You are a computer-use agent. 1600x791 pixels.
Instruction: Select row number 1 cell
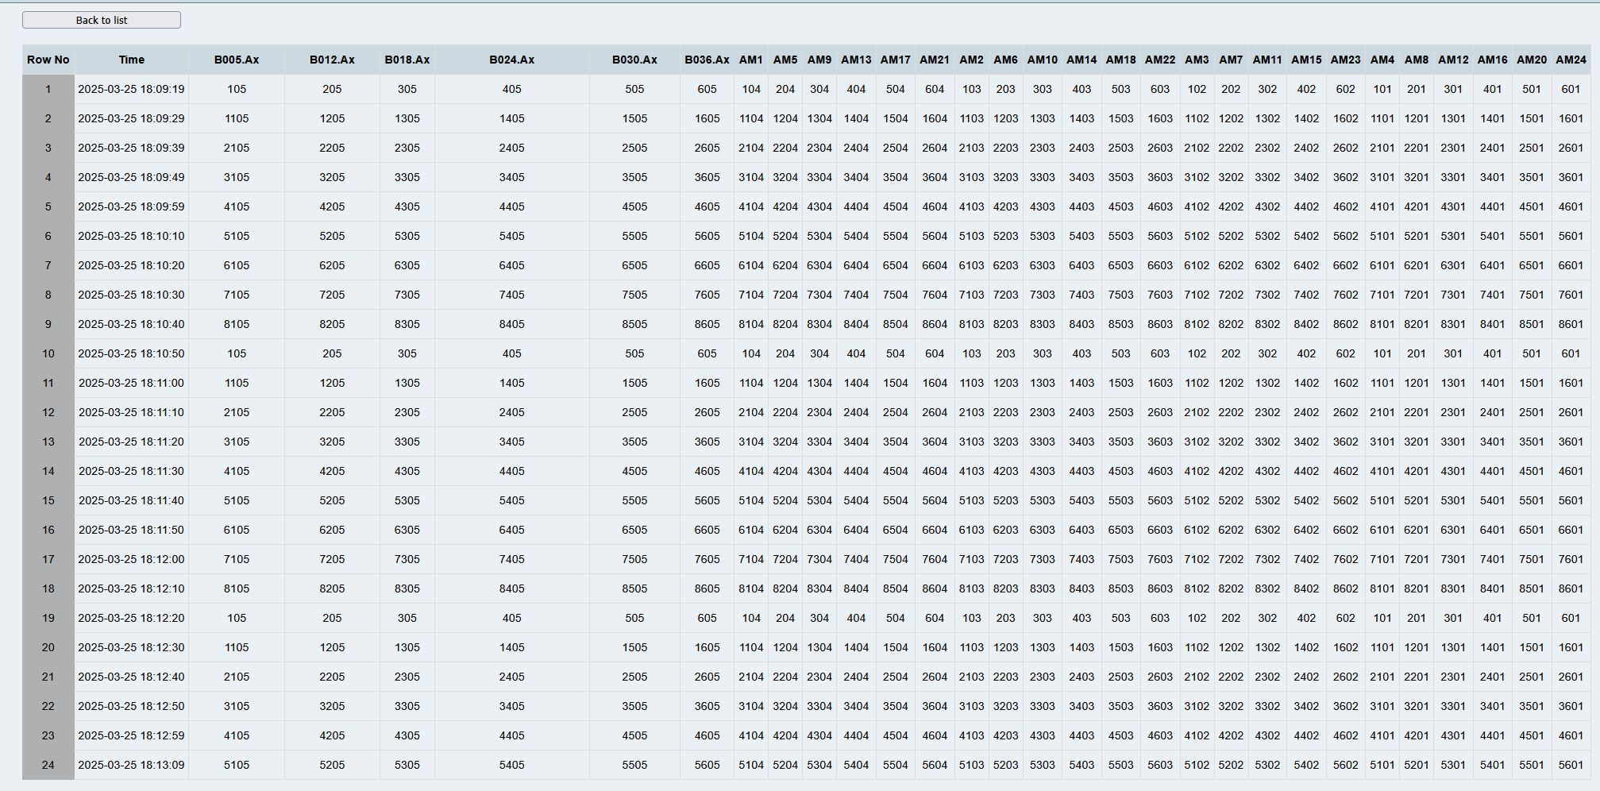(x=48, y=89)
